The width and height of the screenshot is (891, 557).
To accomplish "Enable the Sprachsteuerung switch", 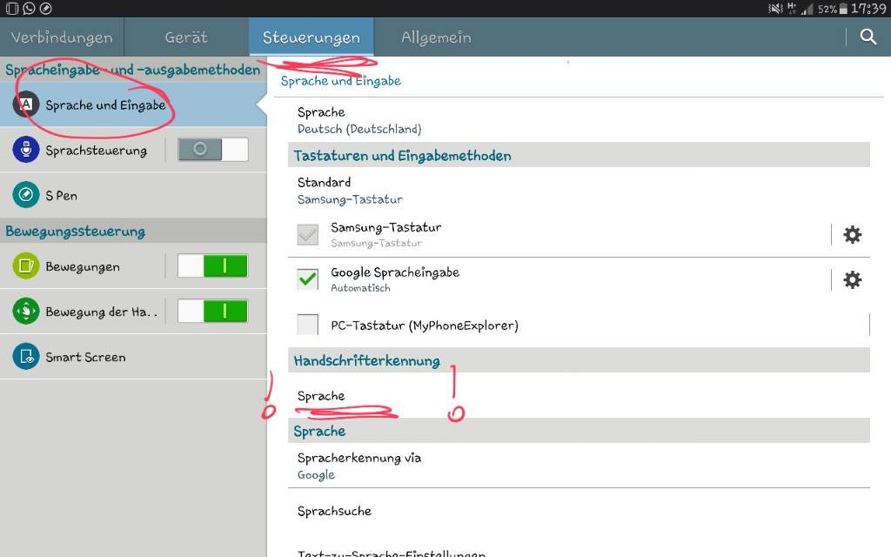I will pyautogui.click(x=213, y=150).
